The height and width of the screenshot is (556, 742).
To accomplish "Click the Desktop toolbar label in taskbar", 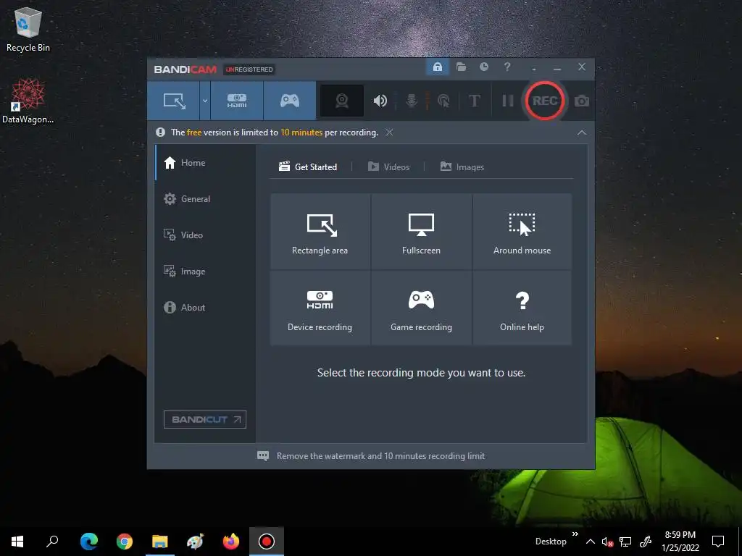I will pyautogui.click(x=551, y=542).
